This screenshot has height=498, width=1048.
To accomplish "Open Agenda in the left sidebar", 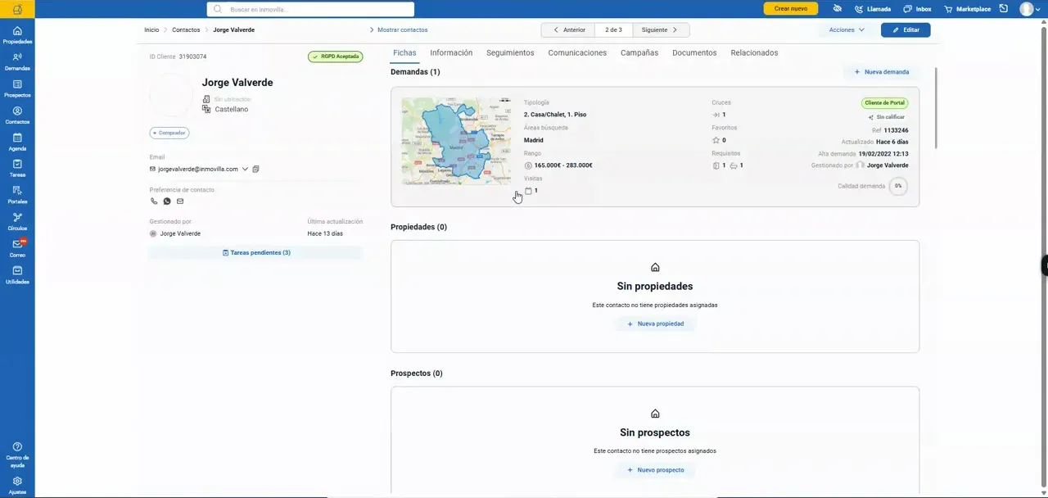I will [x=17, y=143].
